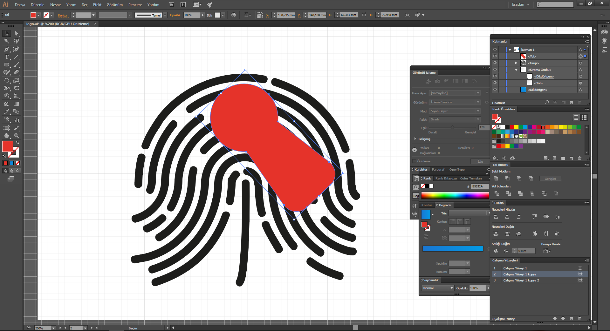The width and height of the screenshot is (610, 331).
Task: Select the Scale tool
Action: click(x=16, y=80)
